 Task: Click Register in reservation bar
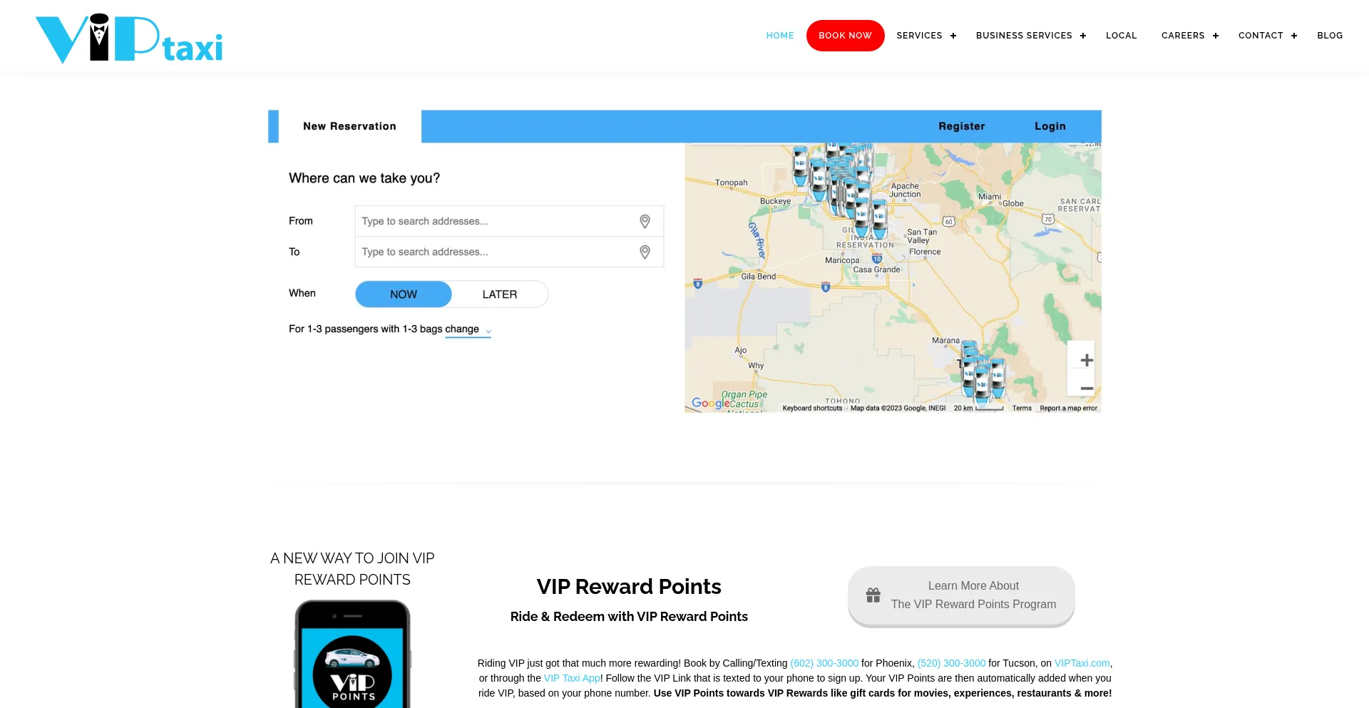click(x=961, y=126)
